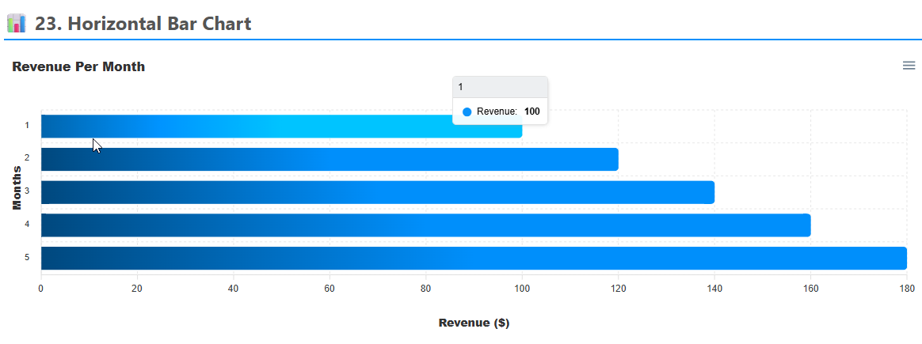The height and width of the screenshot is (344, 922).
Task: Click the y-axis category label 1
Action: coord(27,125)
